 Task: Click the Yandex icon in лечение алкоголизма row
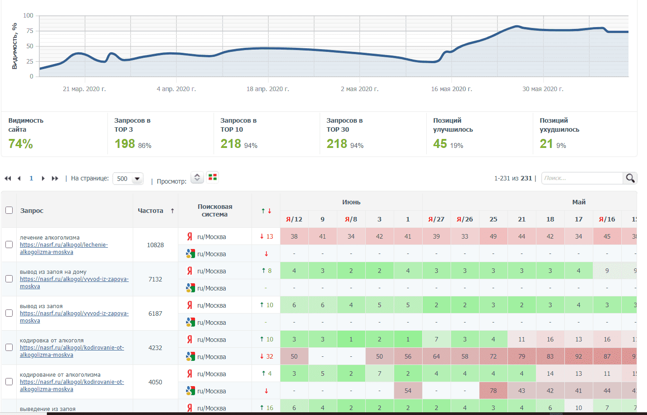coord(190,236)
